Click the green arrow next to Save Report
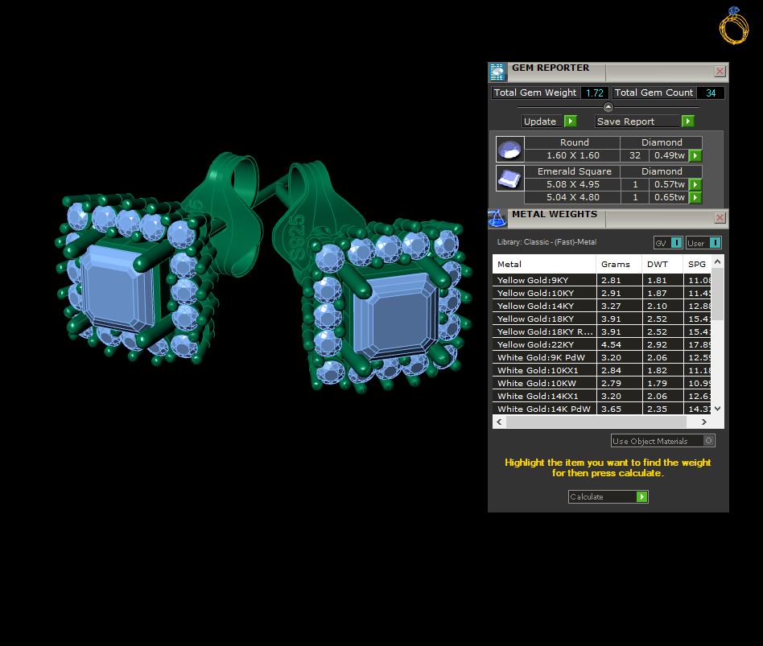This screenshot has height=646, width=763. point(687,121)
